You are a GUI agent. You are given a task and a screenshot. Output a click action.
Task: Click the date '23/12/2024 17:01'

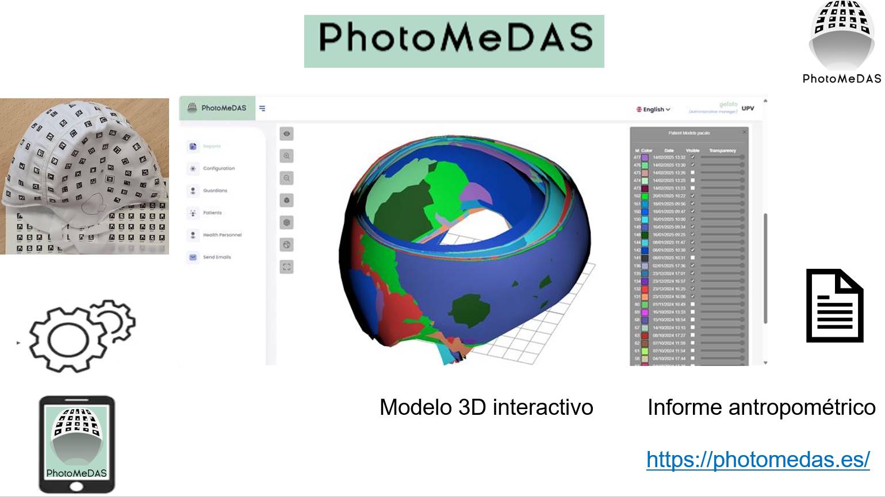click(x=669, y=273)
